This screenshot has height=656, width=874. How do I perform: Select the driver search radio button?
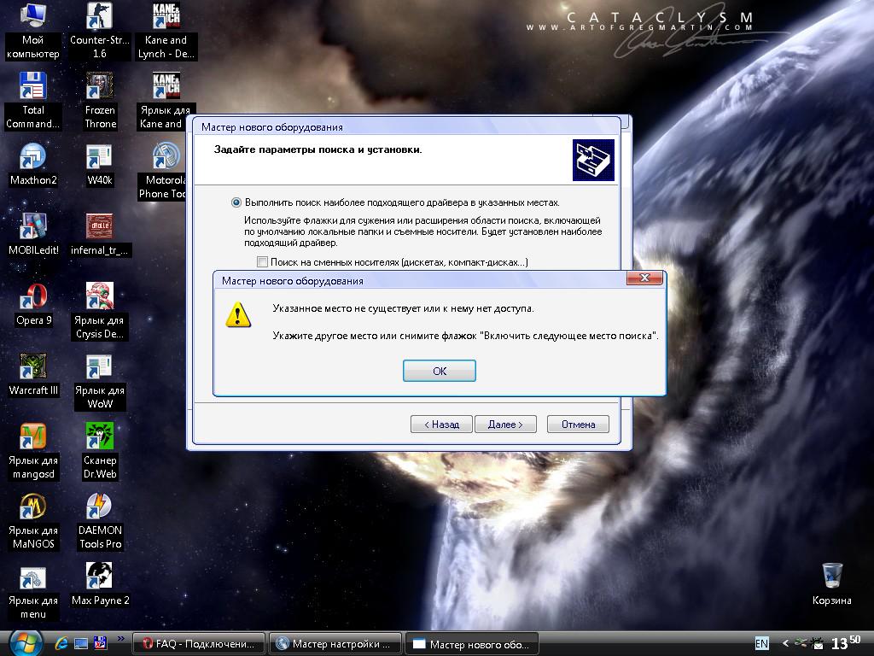coord(236,202)
